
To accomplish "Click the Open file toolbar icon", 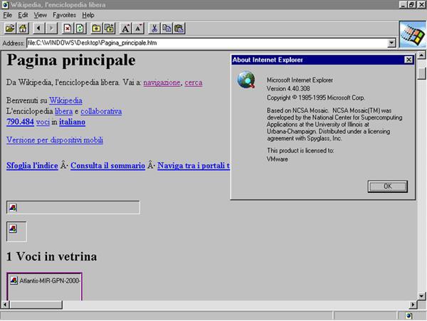I will pos(10,28).
